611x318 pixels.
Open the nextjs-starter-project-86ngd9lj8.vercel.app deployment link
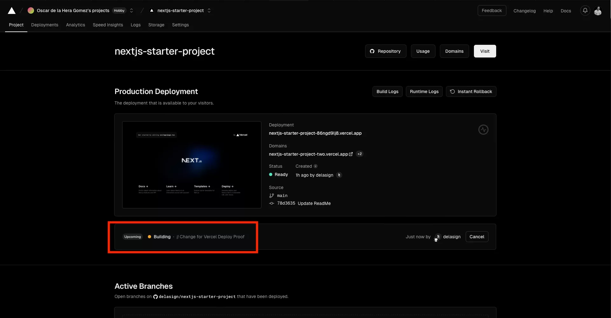315,133
